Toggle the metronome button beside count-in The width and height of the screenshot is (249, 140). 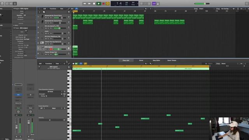point(158,3)
